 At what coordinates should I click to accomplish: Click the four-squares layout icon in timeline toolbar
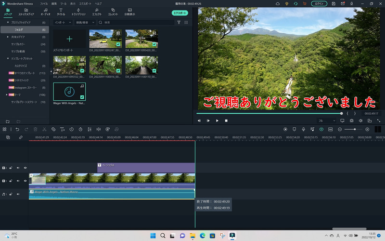pyautogui.click(x=4, y=129)
